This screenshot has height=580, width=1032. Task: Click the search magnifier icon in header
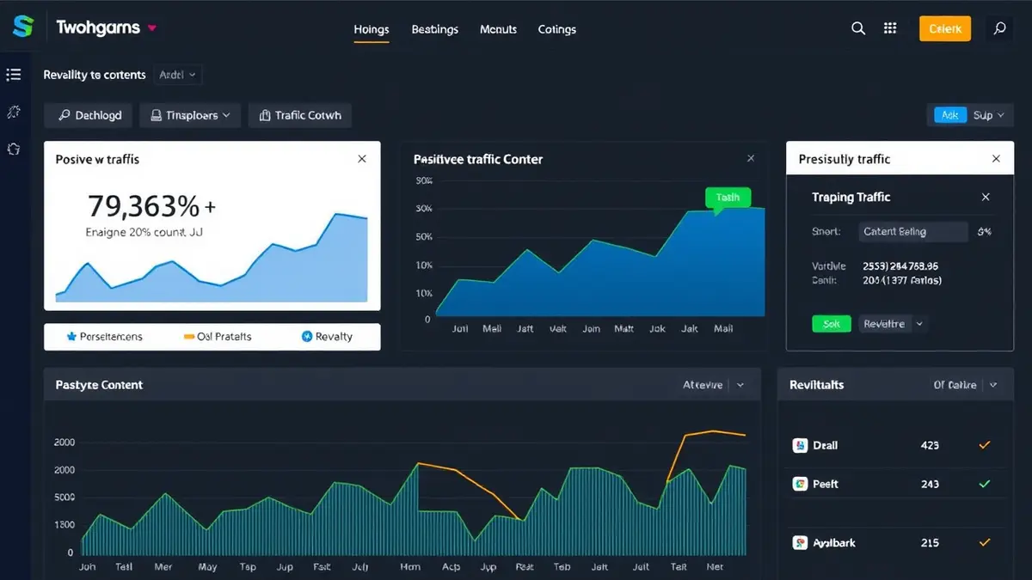(858, 28)
